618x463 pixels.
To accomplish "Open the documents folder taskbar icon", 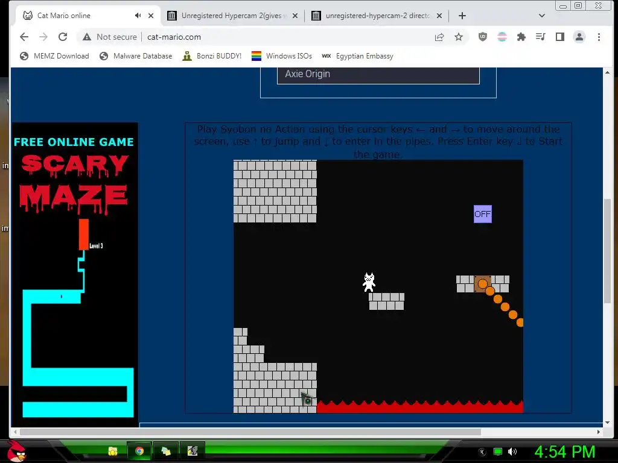I will (166, 451).
